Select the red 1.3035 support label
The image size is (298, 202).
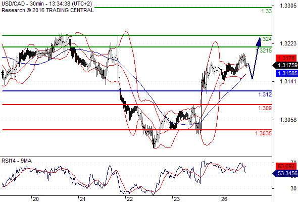click(264, 133)
